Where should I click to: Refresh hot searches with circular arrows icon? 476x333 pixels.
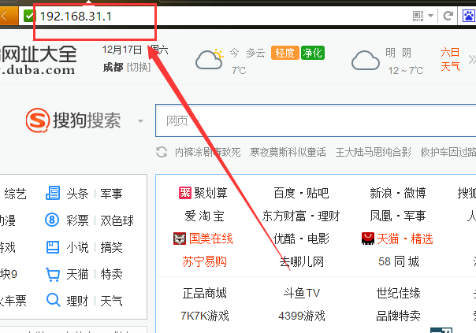point(162,152)
